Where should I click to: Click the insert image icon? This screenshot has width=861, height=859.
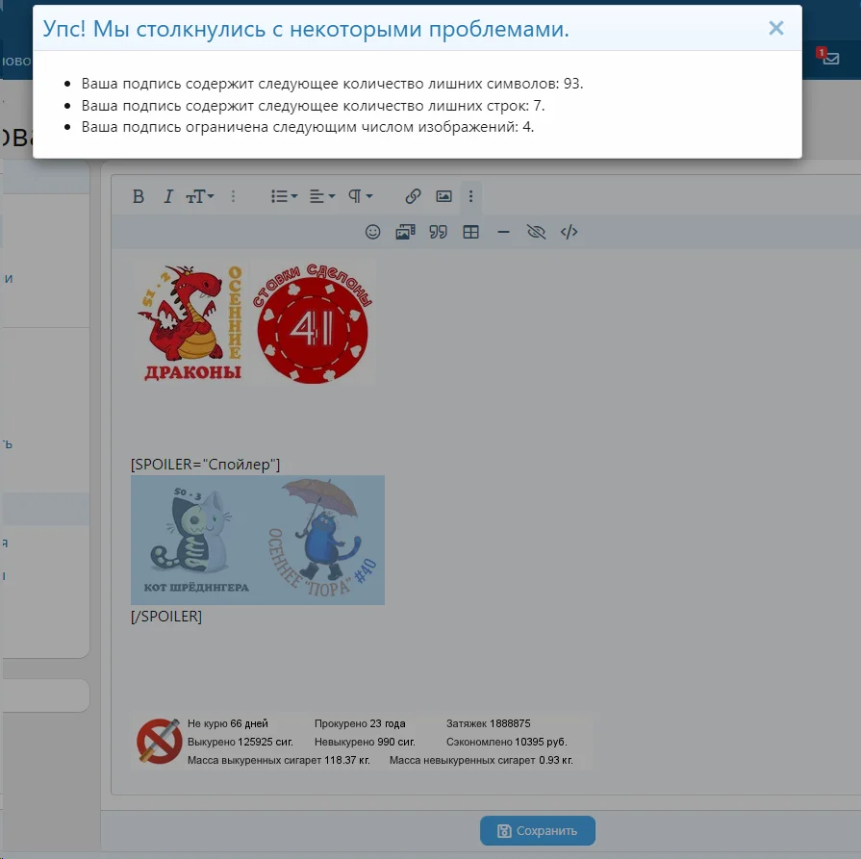[x=443, y=196]
